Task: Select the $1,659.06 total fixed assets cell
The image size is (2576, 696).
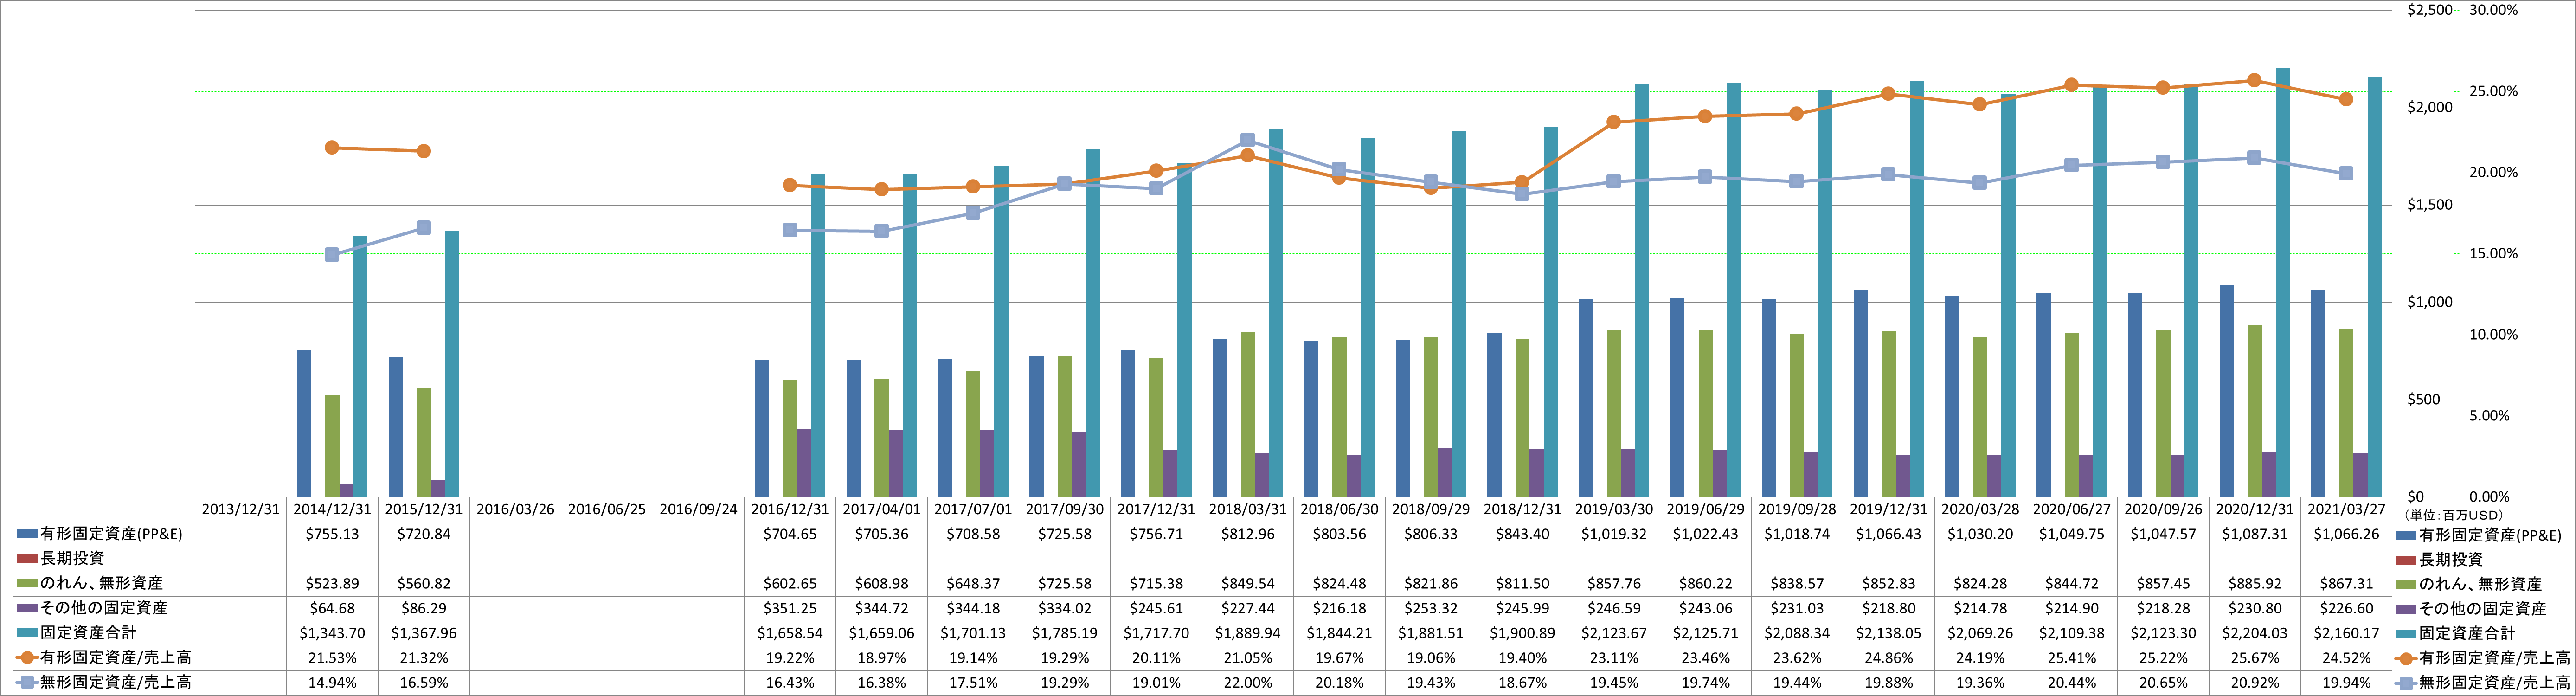Action: [x=882, y=633]
